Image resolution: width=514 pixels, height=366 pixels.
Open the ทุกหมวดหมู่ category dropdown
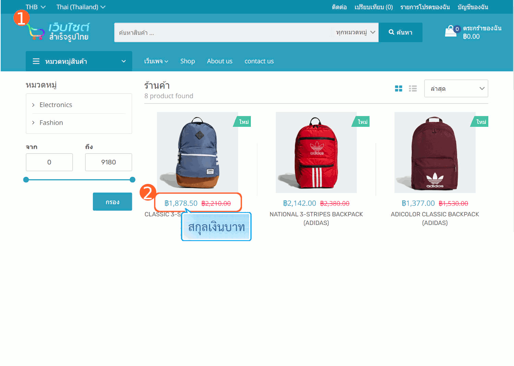coord(355,32)
